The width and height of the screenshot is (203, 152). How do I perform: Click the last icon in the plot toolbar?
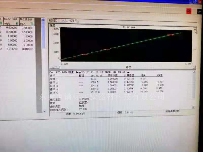77,21
